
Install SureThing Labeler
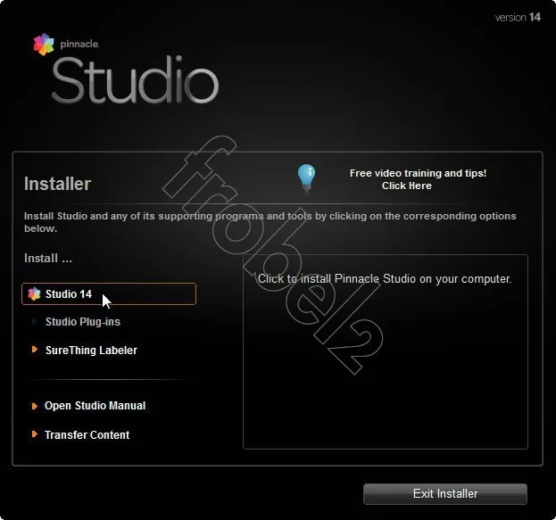point(91,351)
